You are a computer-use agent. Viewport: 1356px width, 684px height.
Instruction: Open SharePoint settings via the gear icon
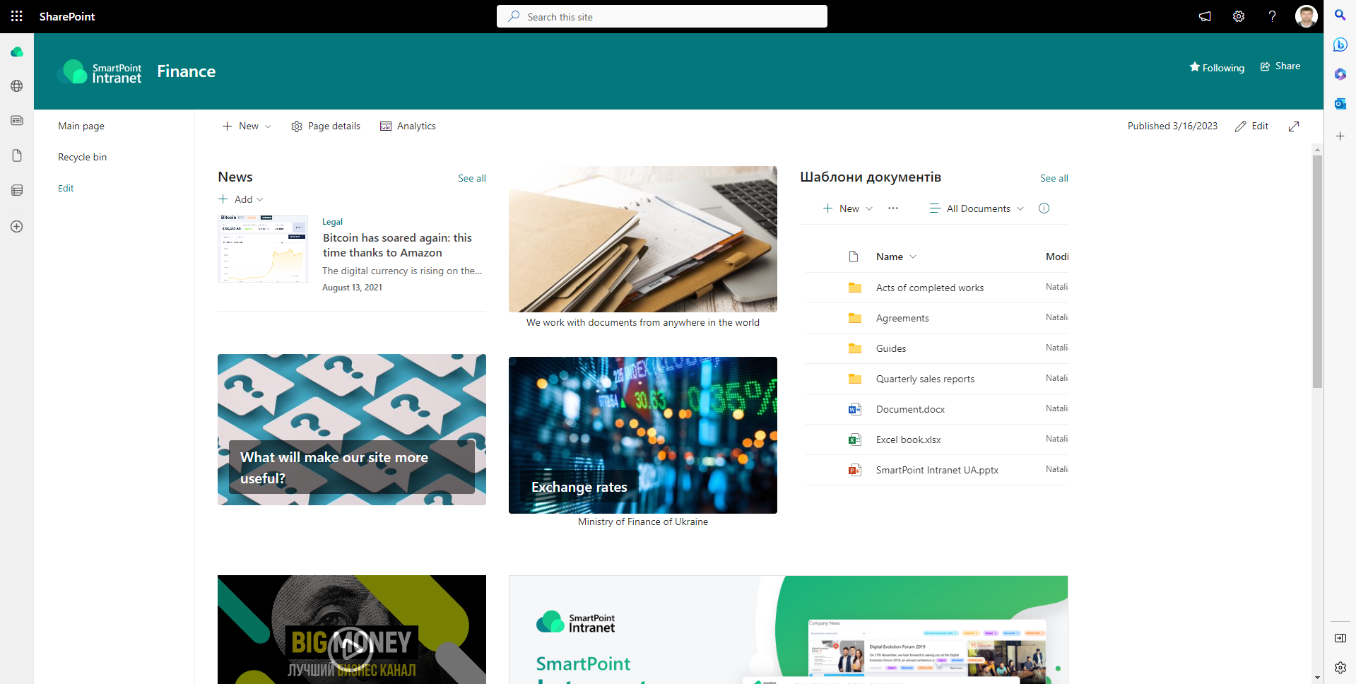tap(1238, 16)
